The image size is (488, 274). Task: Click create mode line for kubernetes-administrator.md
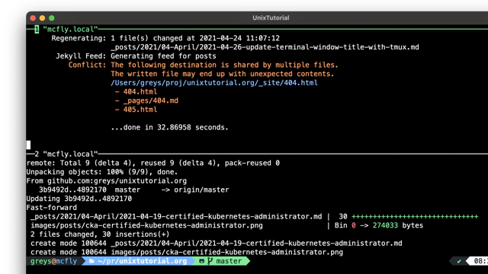[217, 244]
